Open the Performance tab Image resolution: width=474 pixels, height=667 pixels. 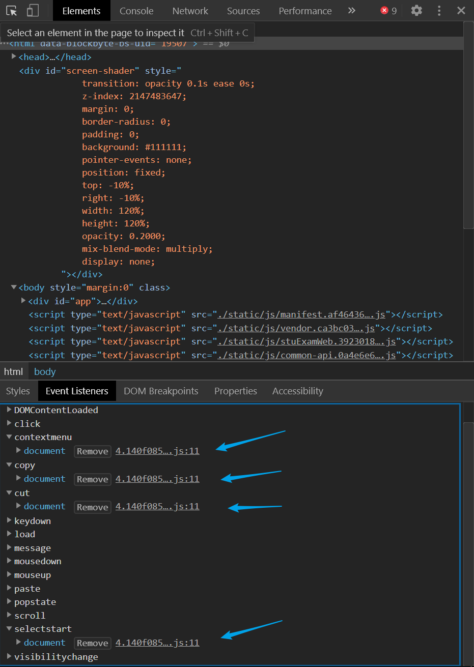pyautogui.click(x=305, y=11)
